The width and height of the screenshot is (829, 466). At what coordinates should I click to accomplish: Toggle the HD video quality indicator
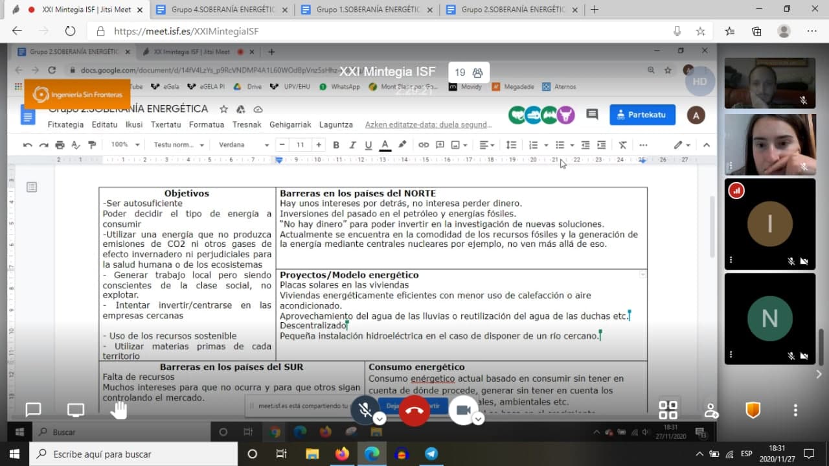tap(699, 82)
